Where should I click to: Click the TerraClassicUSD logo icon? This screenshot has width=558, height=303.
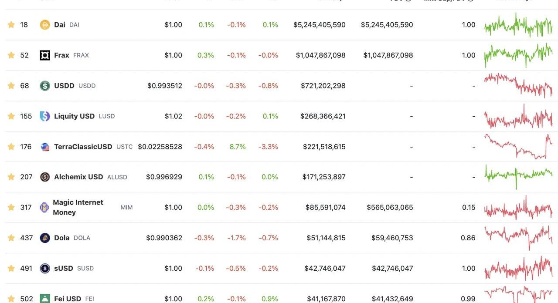pyautogui.click(x=45, y=147)
